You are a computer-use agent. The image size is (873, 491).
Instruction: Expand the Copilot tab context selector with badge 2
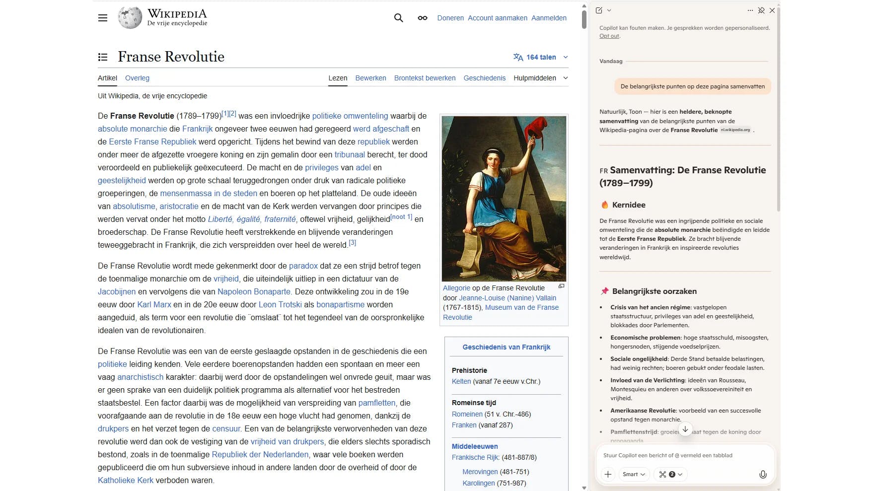[x=670, y=474]
